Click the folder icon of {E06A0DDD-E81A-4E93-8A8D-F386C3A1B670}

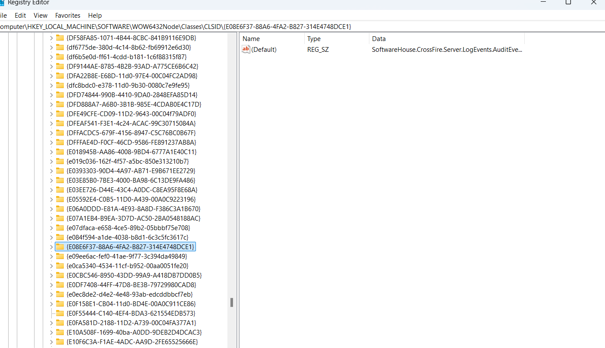[60, 209]
